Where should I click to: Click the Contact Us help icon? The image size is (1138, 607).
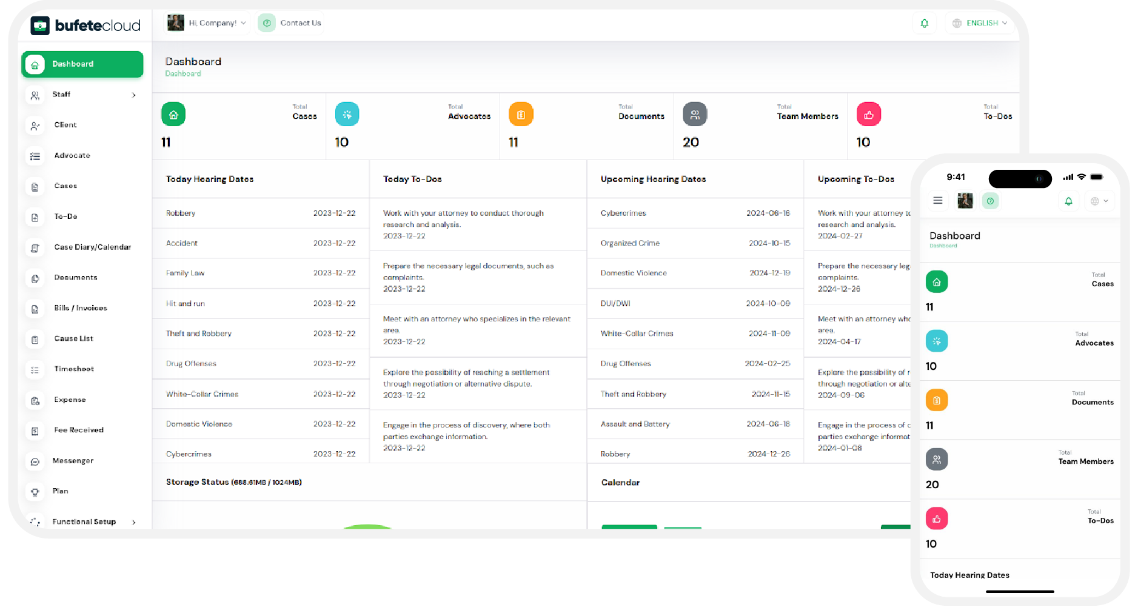coord(267,23)
